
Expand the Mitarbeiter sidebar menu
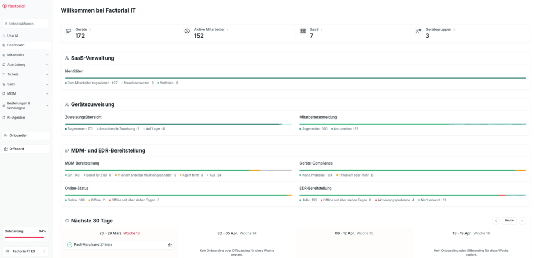(x=47, y=55)
